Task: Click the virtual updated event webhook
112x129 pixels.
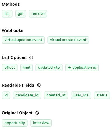Action: 23,40
